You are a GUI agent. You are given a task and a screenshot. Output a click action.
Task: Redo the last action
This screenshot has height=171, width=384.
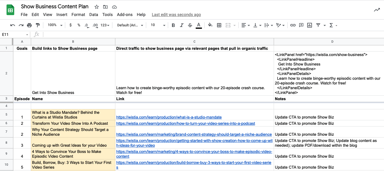coord(21,25)
